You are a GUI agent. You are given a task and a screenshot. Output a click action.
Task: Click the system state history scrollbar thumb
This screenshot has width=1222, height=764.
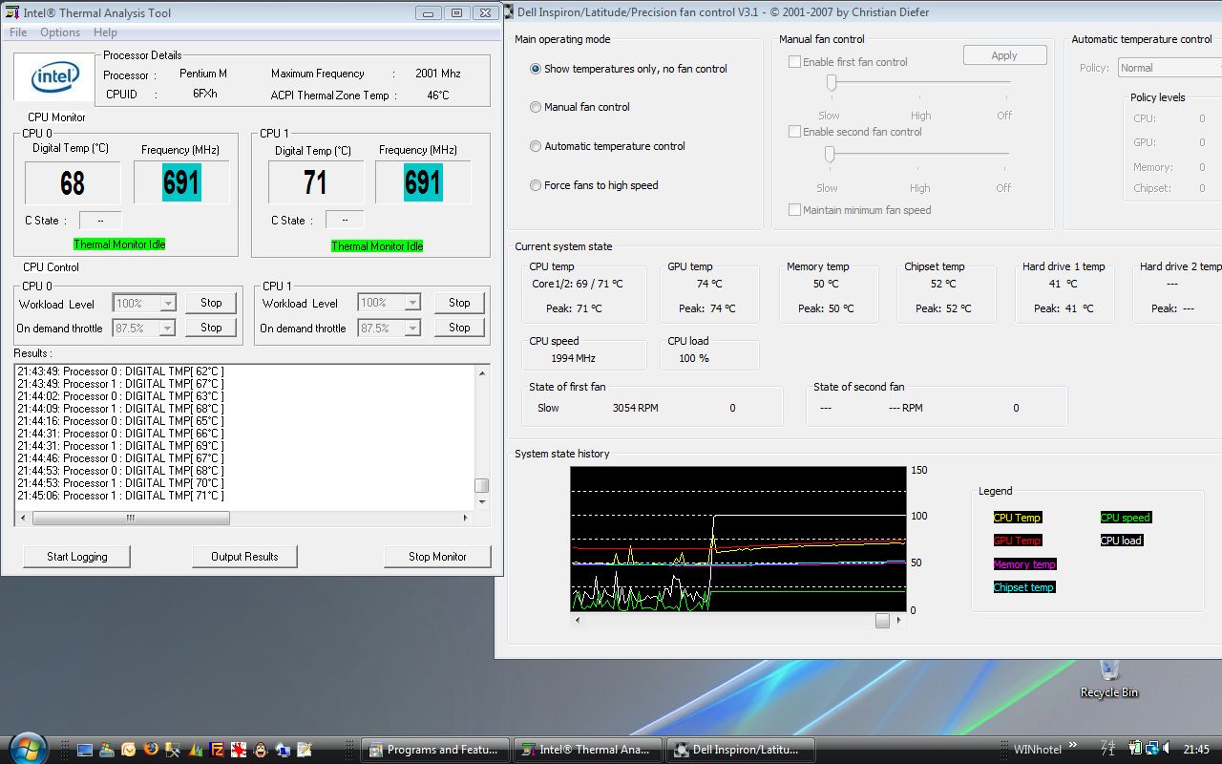pyautogui.click(x=882, y=620)
